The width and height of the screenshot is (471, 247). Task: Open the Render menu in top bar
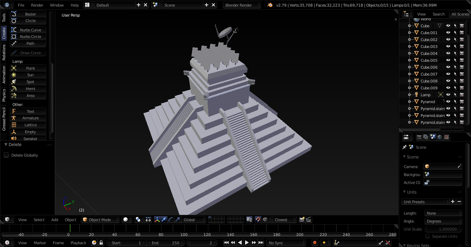37,5
